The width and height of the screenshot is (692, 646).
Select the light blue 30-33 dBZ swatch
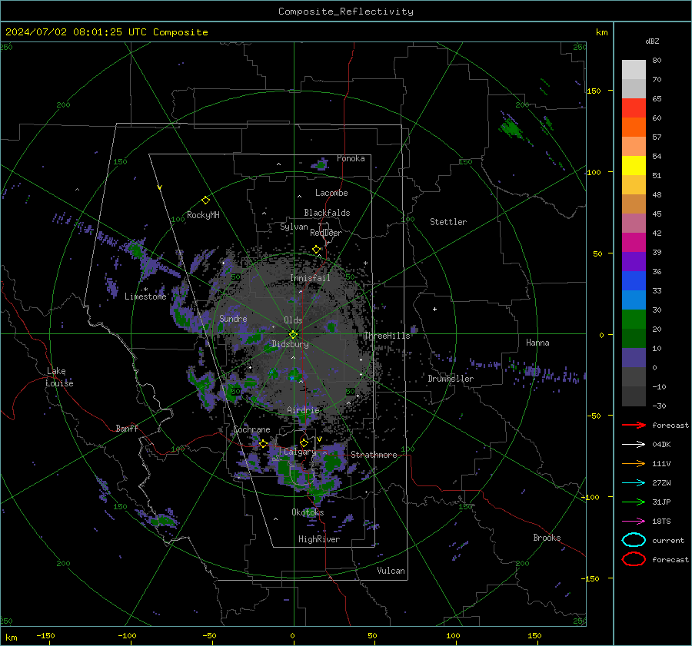pyautogui.click(x=634, y=300)
